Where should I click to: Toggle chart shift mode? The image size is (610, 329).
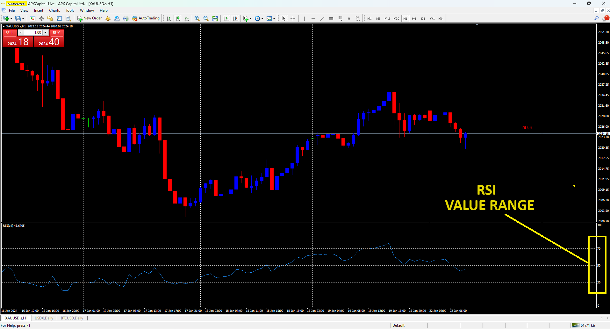pos(235,18)
